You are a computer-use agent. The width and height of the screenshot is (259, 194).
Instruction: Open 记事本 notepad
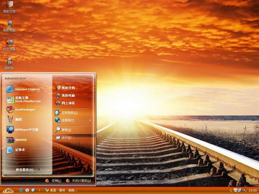tap(16, 150)
